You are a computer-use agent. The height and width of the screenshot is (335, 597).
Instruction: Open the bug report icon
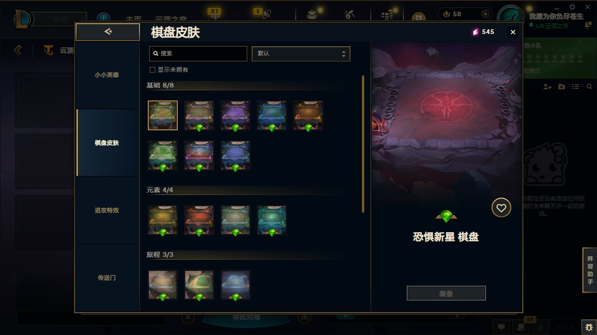pyautogui.click(x=589, y=327)
